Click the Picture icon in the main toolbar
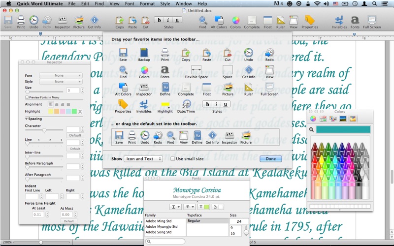The height and width of the screenshot is (246, 394). click(79, 20)
